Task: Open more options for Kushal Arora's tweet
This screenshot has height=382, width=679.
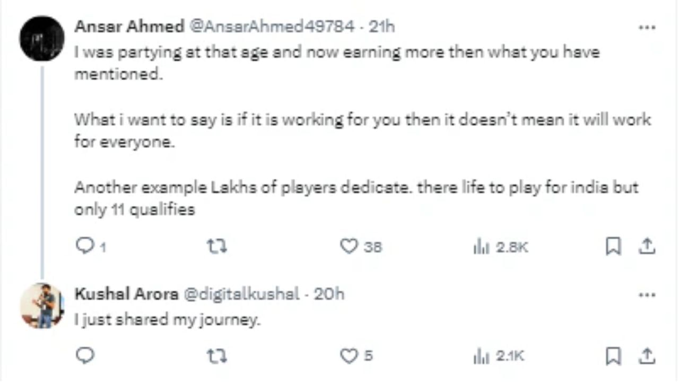Action: point(647,295)
